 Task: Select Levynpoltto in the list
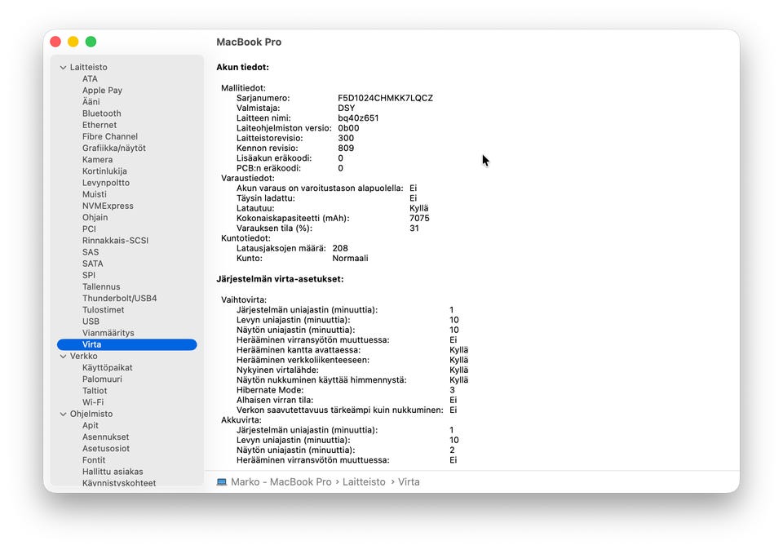click(106, 182)
